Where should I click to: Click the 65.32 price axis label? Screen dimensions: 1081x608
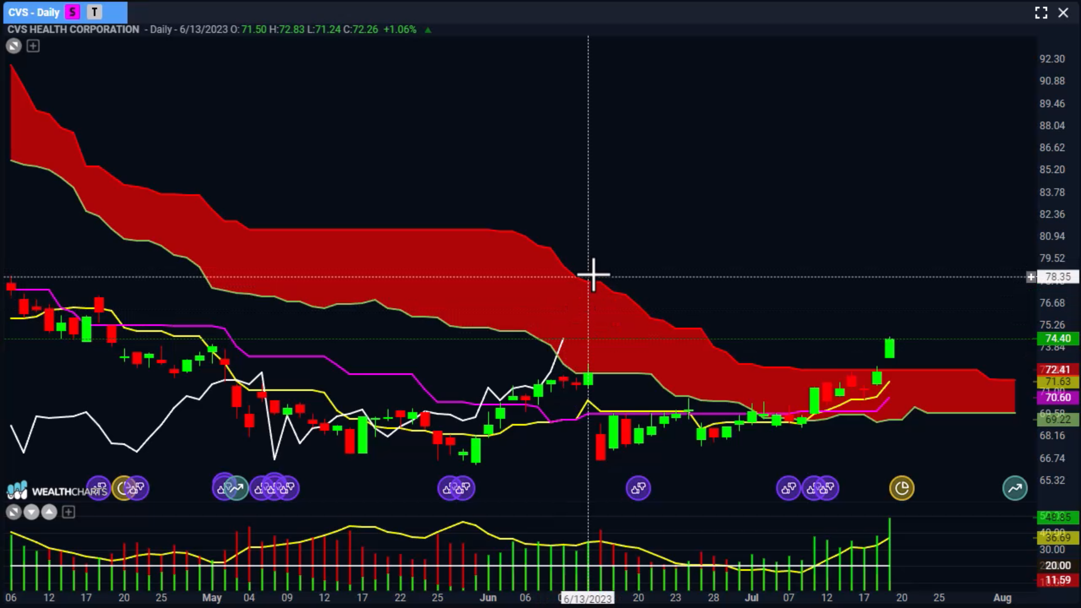1052,480
